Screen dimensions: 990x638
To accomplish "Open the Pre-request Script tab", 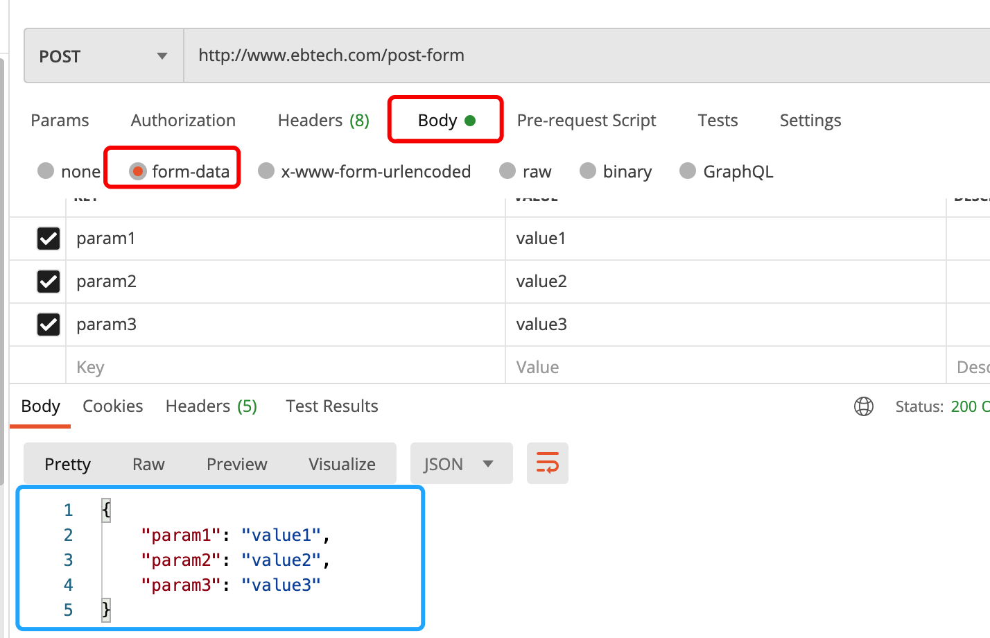I will pos(587,121).
